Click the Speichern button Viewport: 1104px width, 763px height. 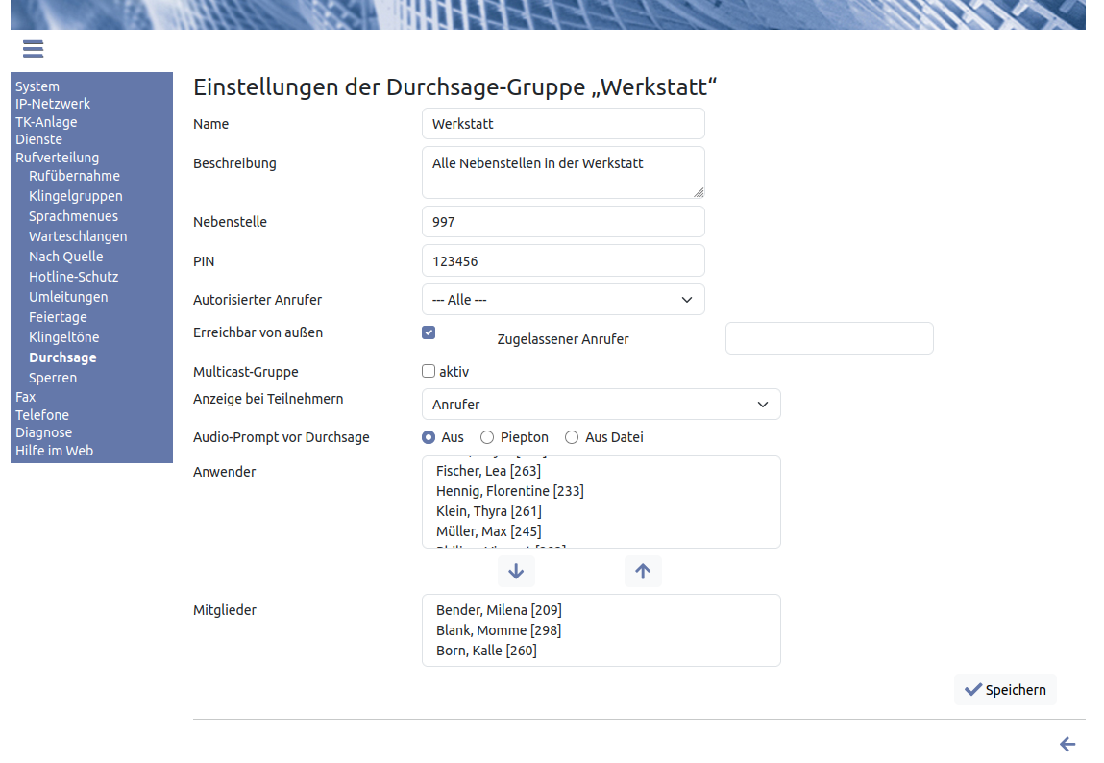(1005, 690)
